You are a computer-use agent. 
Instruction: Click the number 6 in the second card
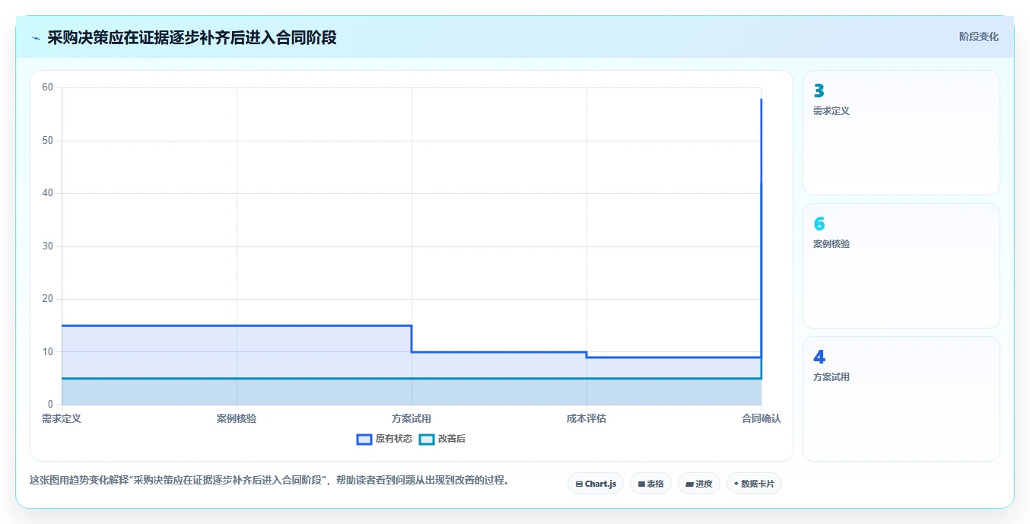[819, 224]
